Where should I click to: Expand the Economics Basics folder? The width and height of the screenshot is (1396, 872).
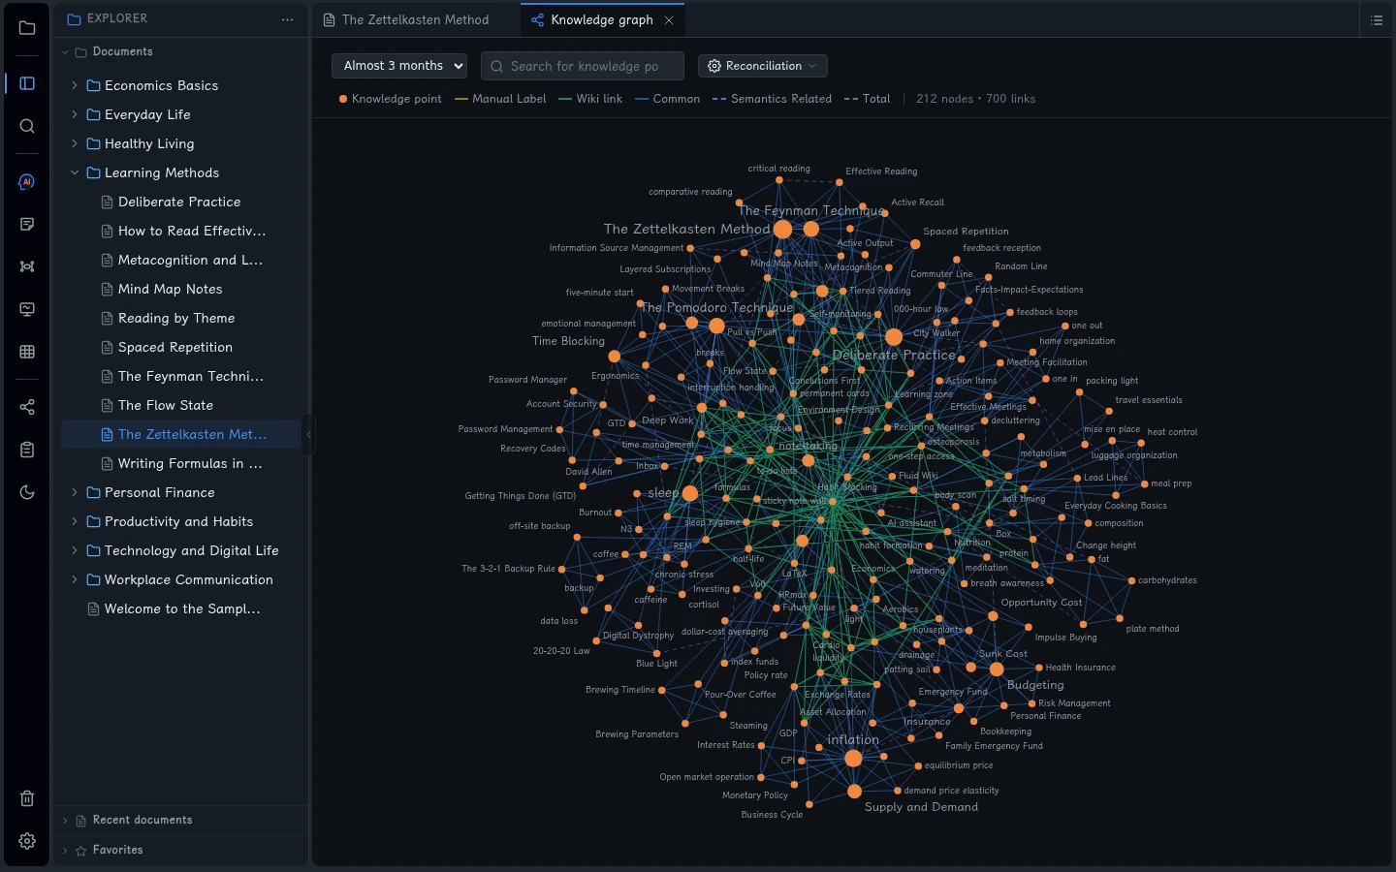[x=75, y=85]
